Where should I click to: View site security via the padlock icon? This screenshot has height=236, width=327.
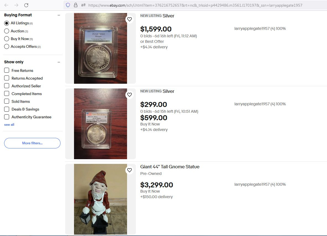(x=76, y=5)
